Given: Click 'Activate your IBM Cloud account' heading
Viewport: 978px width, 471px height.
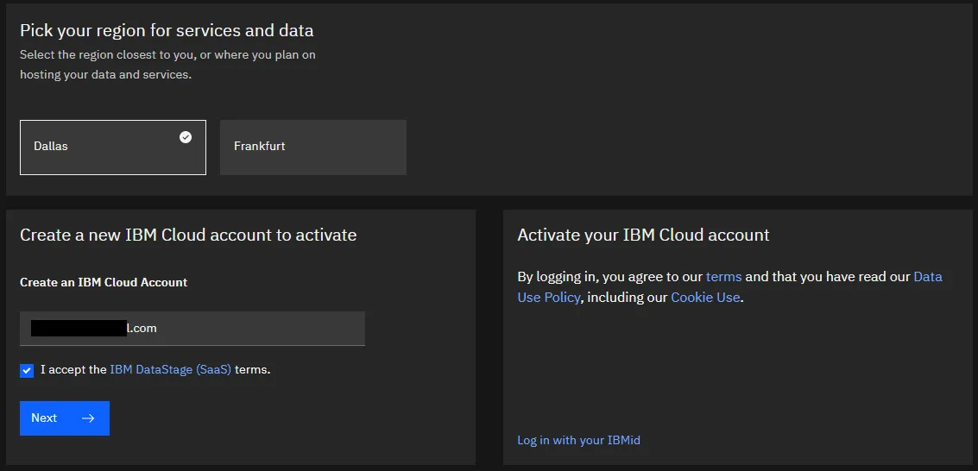Looking at the screenshot, I should (644, 235).
